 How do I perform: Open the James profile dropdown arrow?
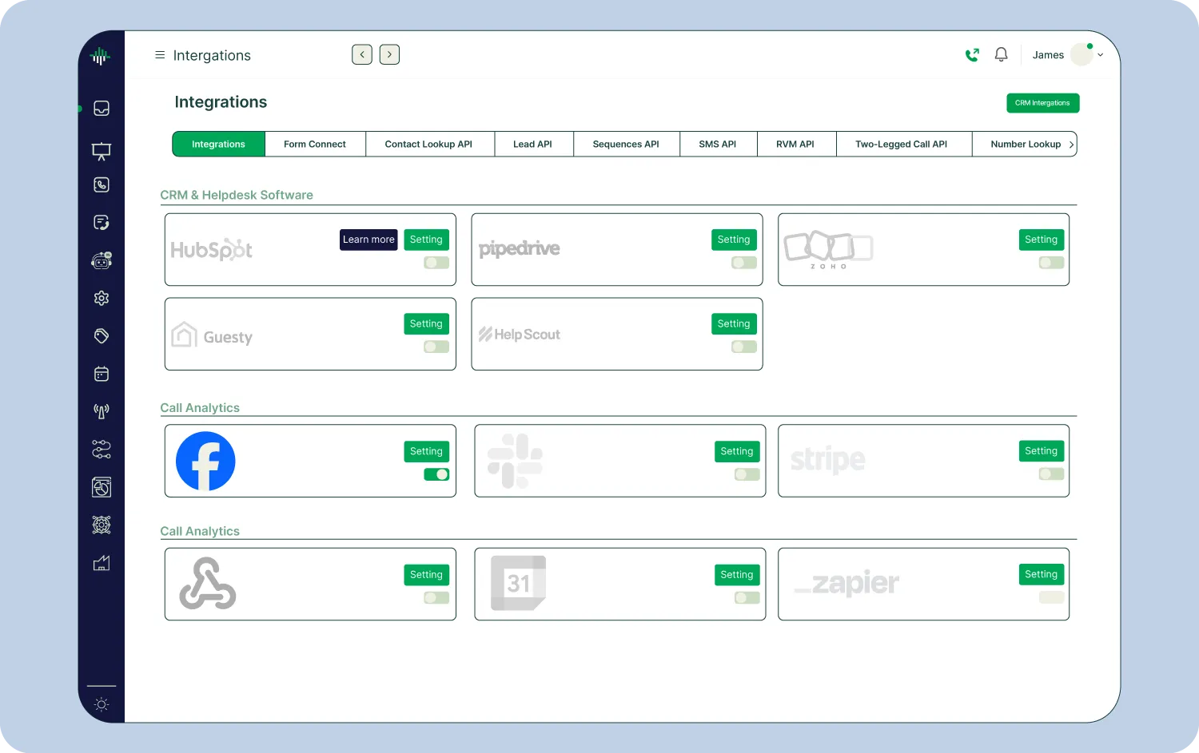(1101, 55)
